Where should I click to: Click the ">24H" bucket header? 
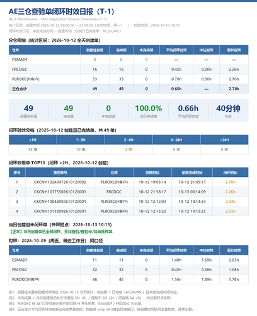coord(224,140)
